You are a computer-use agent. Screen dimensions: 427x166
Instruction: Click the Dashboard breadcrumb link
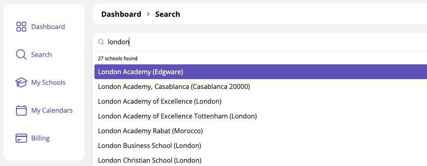[x=121, y=14]
